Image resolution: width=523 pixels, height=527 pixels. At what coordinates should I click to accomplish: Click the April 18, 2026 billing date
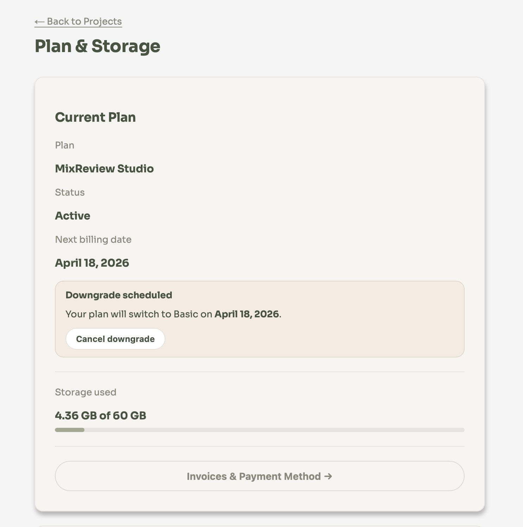point(92,263)
